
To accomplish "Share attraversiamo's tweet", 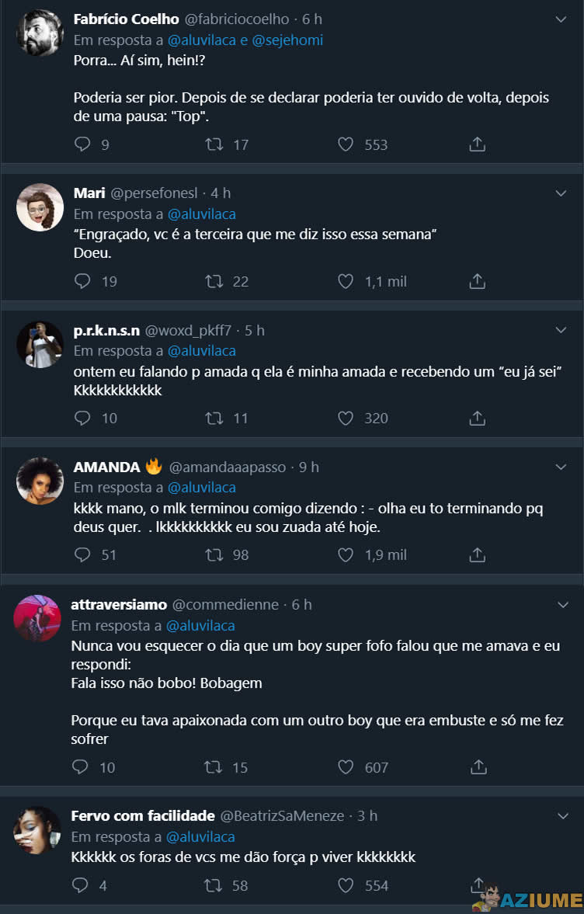I will click(478, 767).
